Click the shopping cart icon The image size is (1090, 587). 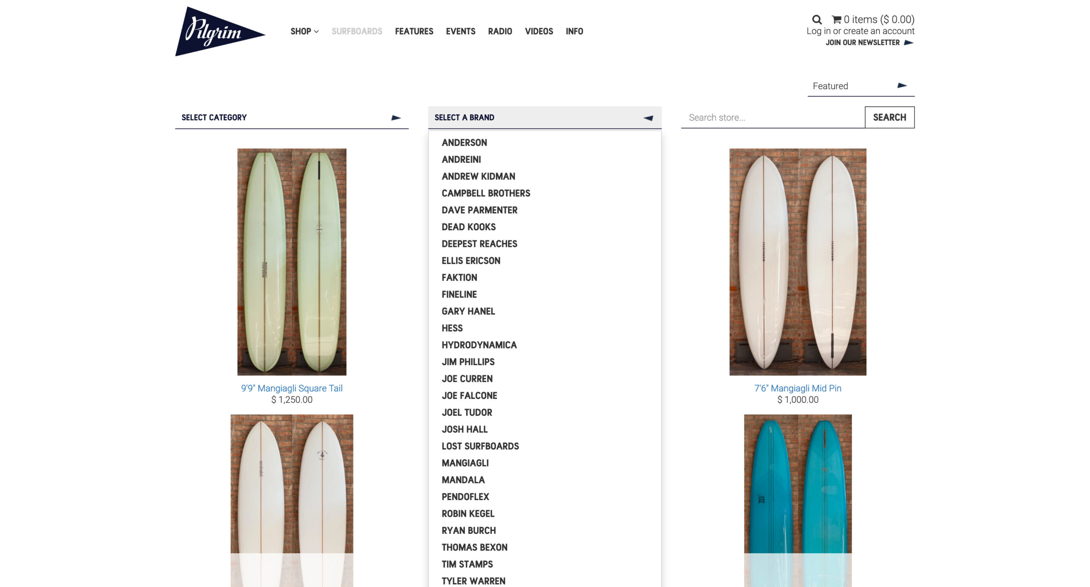tap(836, 20)
